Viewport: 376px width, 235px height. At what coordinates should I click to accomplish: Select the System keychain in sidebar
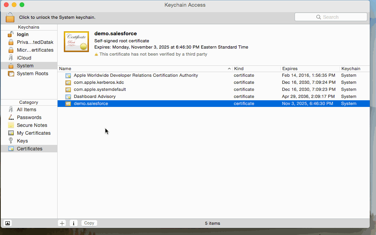click(29, 66)
